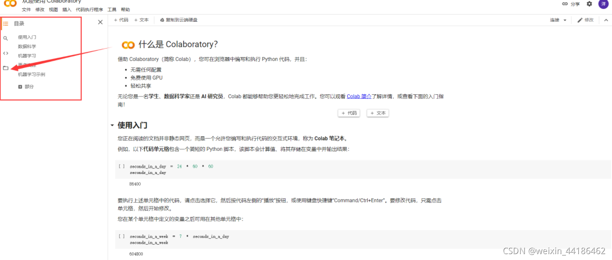Click the Colab logo beside 什么是 Colaboratory
Viewport: 612px width, 260px height.
coord(128,45)
